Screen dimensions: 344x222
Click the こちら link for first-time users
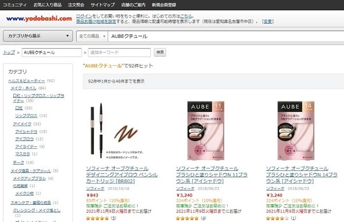pos(186,16)
